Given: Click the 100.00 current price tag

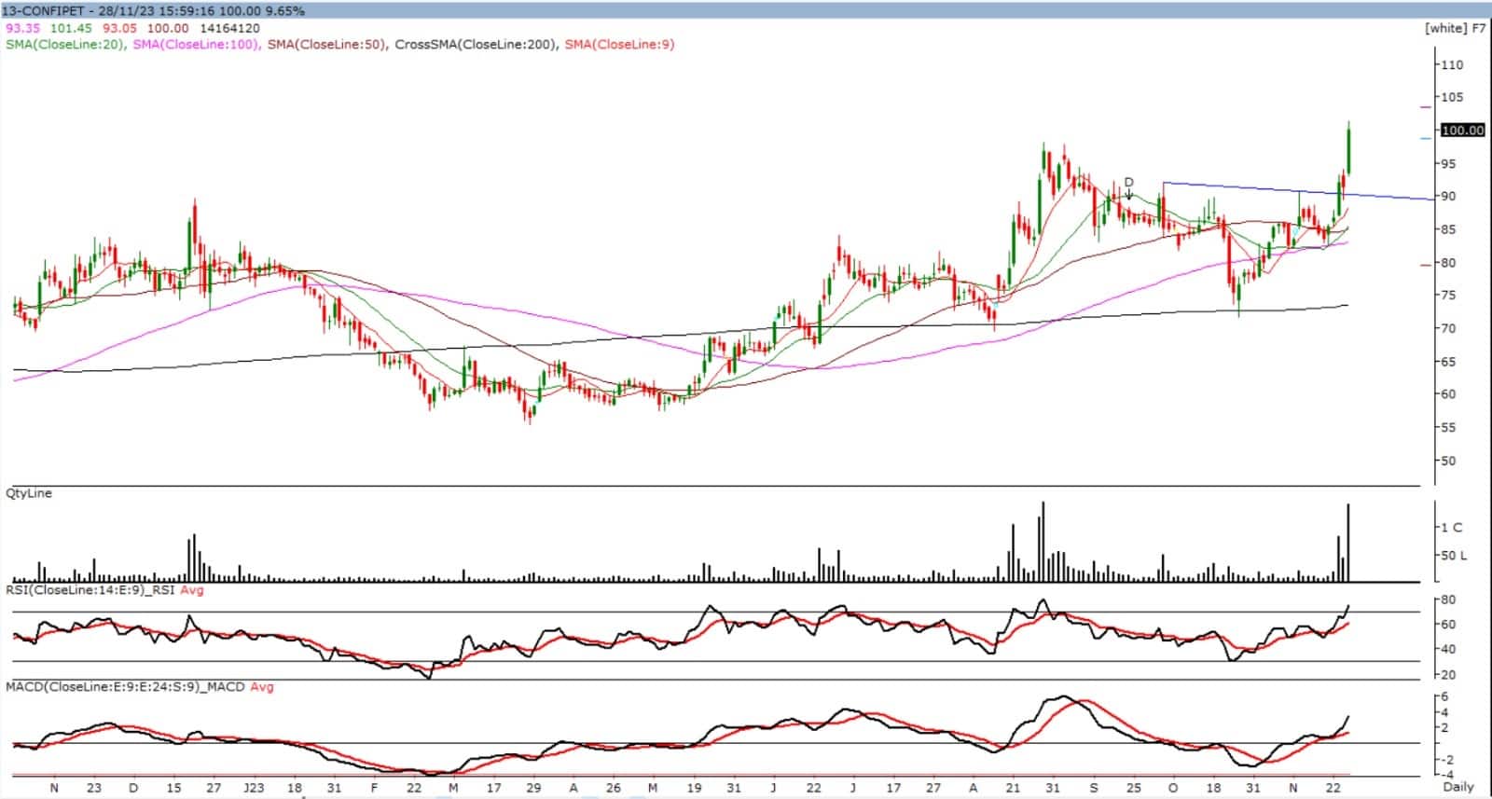Looking at the screenshot, I should (x=1462, y=130).
